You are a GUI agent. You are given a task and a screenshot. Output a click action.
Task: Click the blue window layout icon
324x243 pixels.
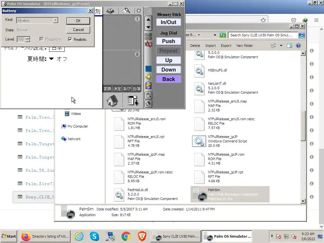148,69
